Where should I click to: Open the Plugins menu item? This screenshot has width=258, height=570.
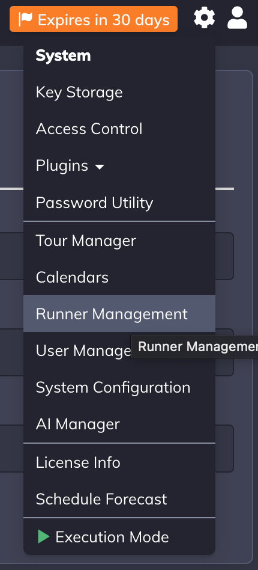tap(119, 166)
